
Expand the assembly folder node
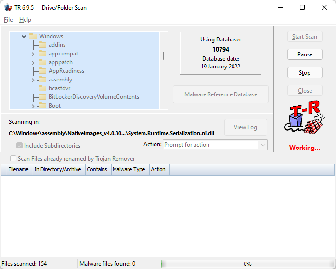33,80
